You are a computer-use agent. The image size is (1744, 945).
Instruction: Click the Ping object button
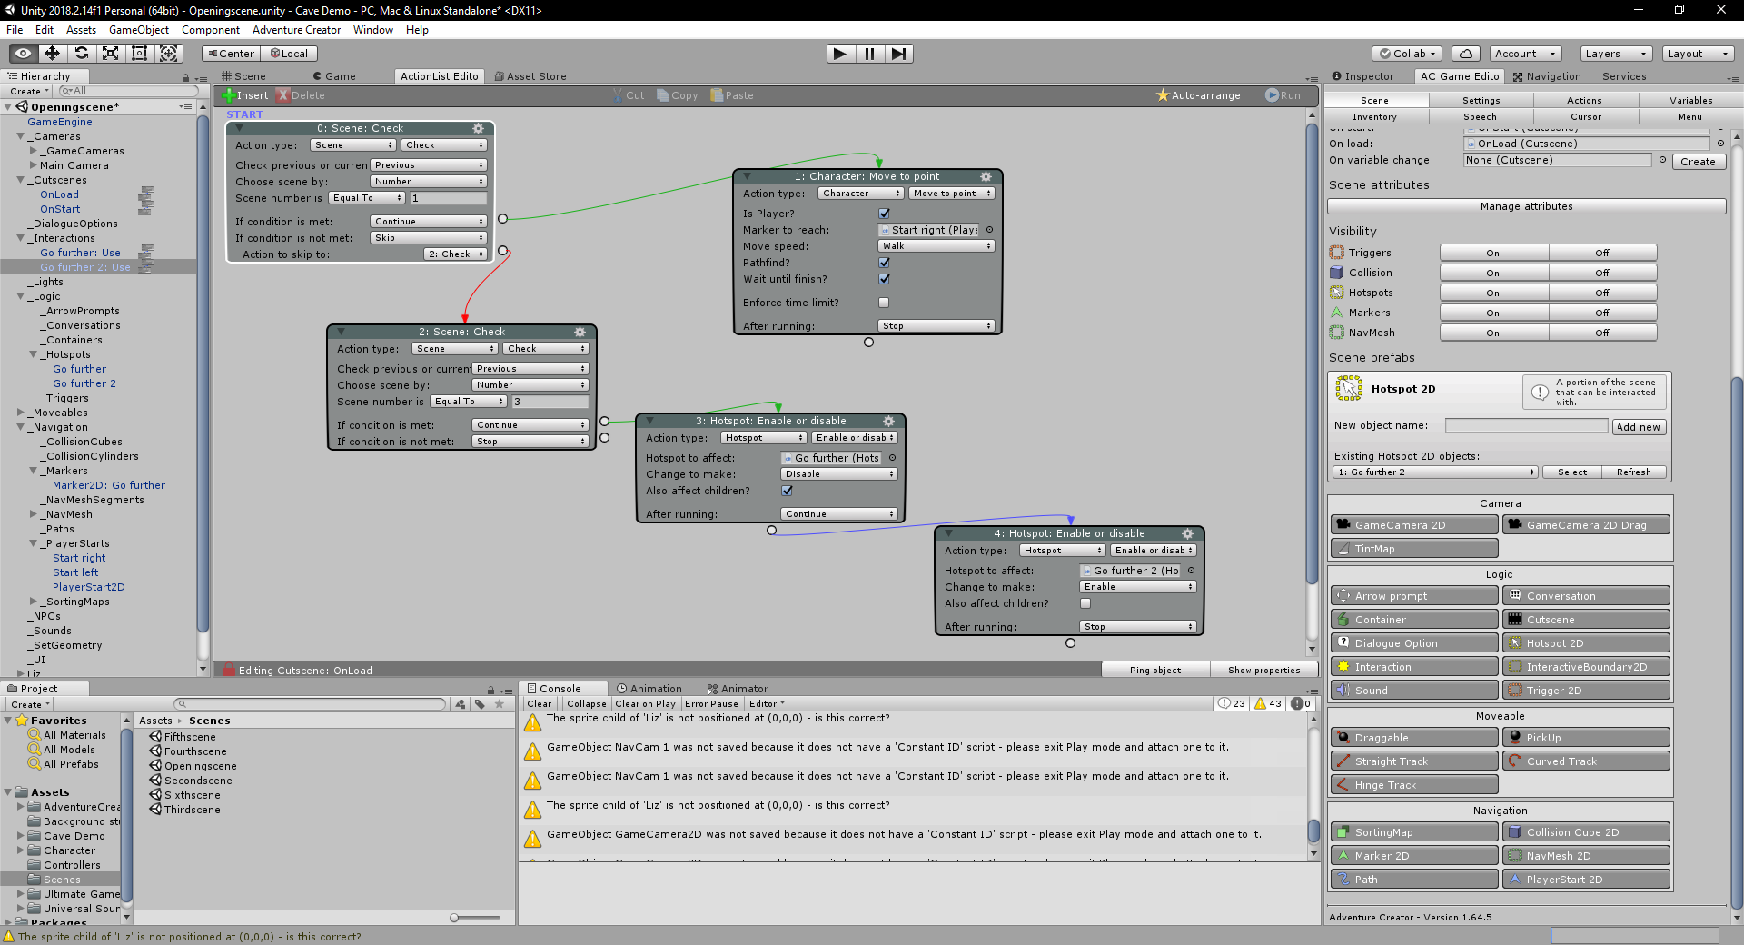coord(1155,671)
